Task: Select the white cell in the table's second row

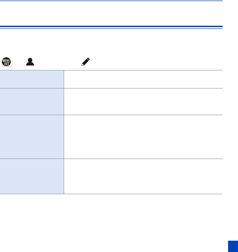Action: [143, 102]
